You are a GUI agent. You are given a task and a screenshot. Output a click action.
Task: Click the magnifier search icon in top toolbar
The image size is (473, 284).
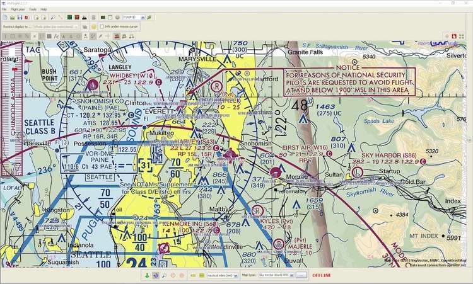coord(53,18)
